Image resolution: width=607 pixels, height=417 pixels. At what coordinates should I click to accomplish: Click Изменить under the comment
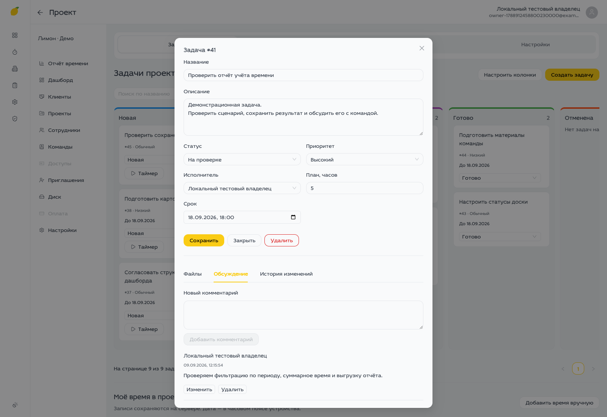click(199, 389)
